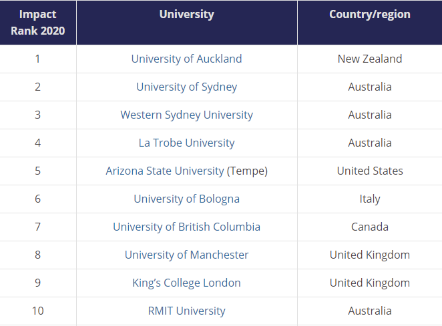Click the Impact Rank 2020 column header

(x=38, y=22)
